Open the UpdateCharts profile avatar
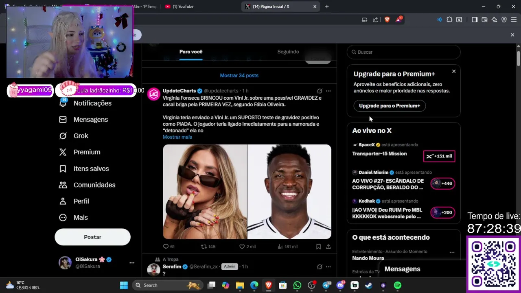 (153, 94)
